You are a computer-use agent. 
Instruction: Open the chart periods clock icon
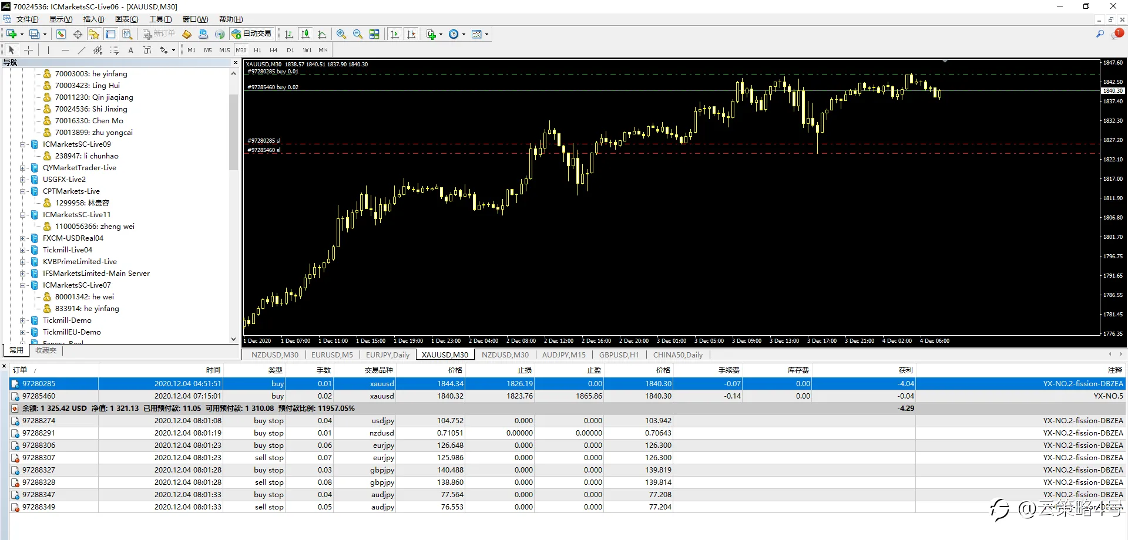454,34
